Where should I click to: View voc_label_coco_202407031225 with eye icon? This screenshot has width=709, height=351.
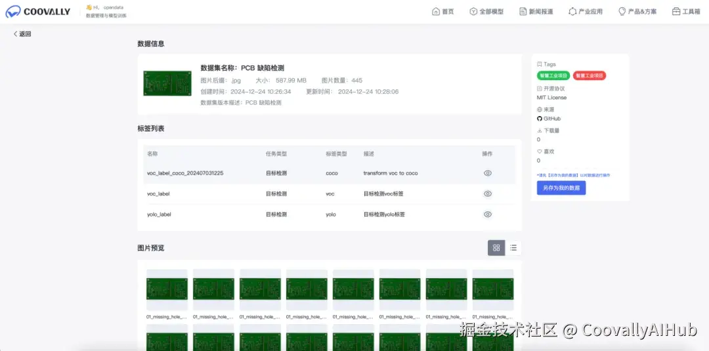487,173
